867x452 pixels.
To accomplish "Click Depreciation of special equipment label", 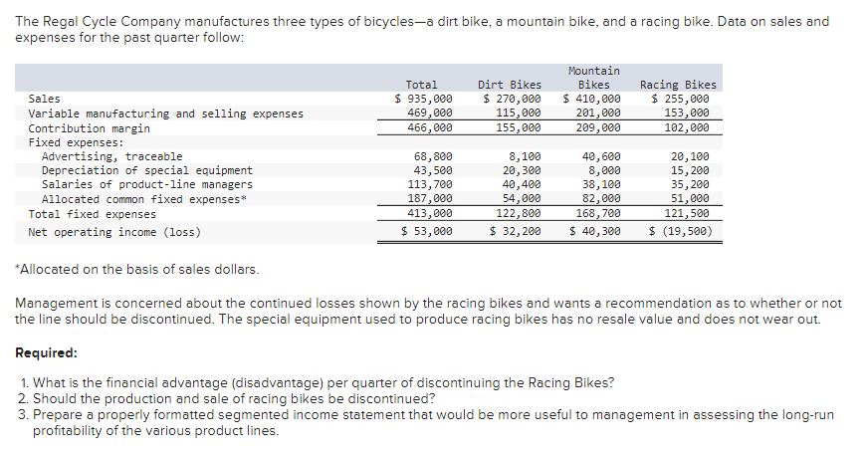I will pyautogui.click(x=147, y=170).
